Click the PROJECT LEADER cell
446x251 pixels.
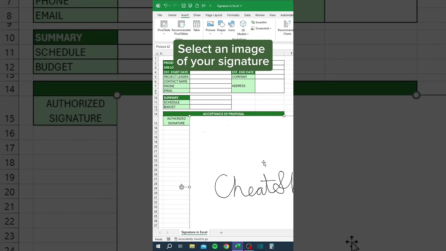click(x=176, y=77)
